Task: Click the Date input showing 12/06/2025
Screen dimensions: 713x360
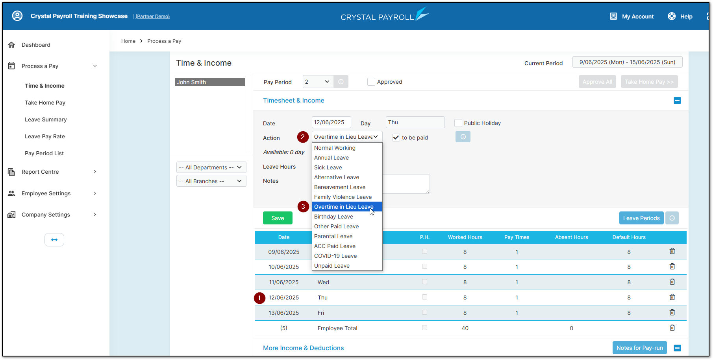Action: coord(331,122)
